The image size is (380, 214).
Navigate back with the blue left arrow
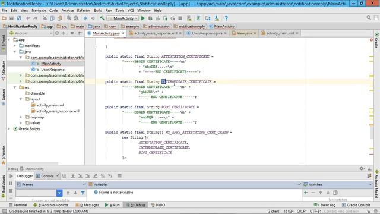coord(85,18)
